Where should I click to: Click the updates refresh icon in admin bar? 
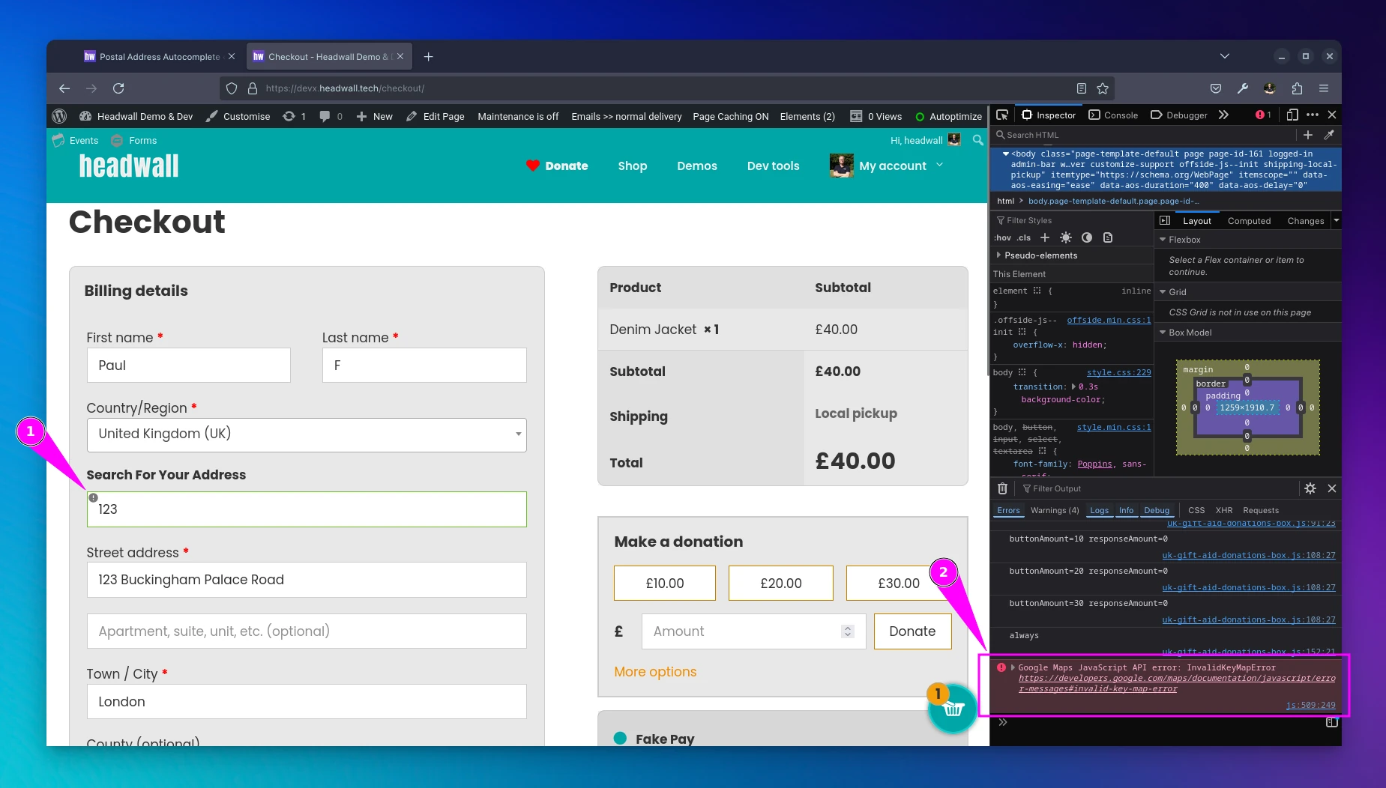[289, 116]
